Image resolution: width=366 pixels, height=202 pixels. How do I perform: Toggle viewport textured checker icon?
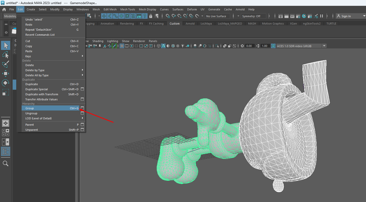click(x=178, y=46)
